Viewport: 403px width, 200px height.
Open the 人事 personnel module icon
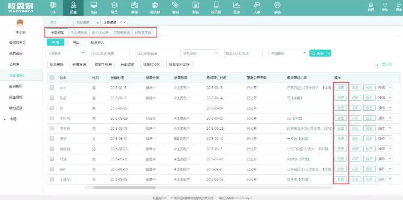(x=257, y=5)
